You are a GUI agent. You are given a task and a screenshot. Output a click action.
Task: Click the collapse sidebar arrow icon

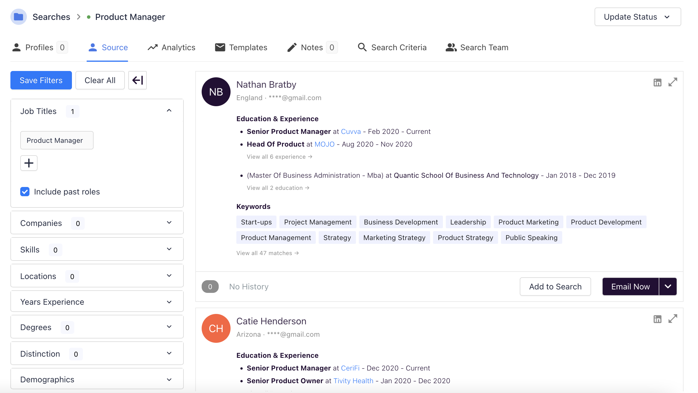click(138, 80)
